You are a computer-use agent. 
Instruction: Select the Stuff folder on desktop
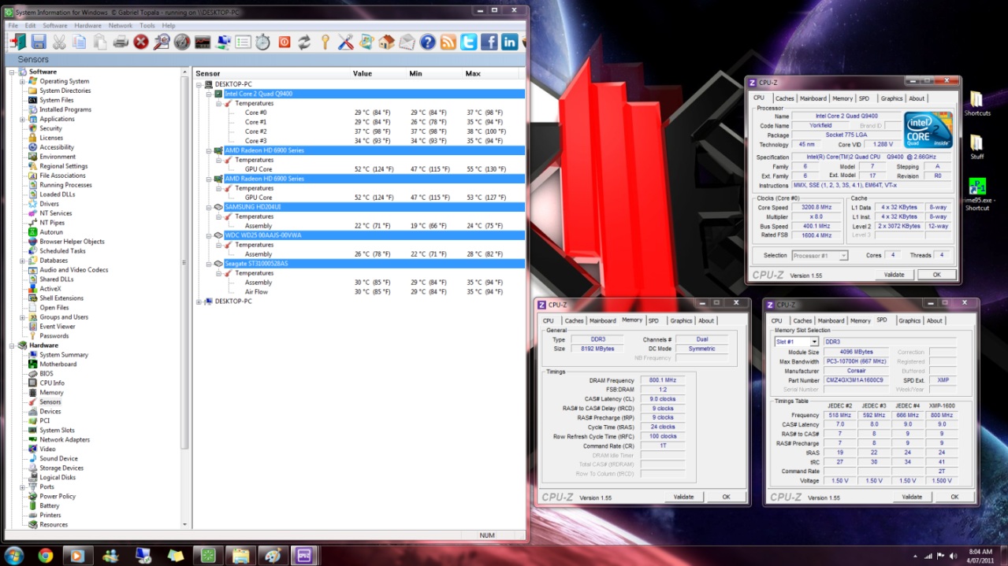pos(976,147)
